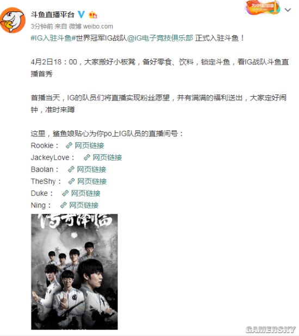The image size is (299, 336).
Task: Open TheShy's 网页链接 stream link
Action: 92,181
